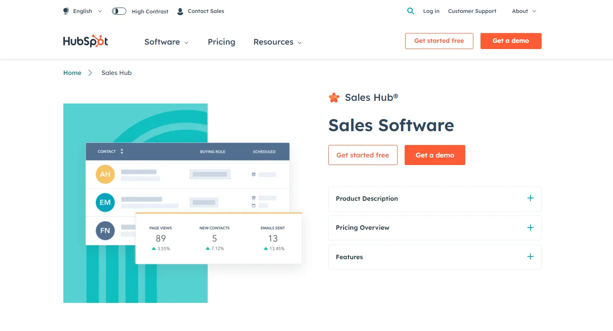Open the About dropdown menu

coord(524,11)
